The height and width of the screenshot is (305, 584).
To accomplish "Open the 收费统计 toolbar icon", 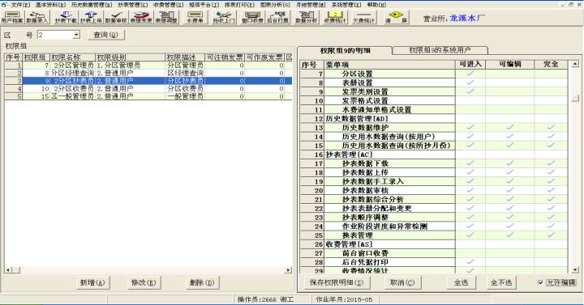I will pyautogui.click(x=335, y=18).
